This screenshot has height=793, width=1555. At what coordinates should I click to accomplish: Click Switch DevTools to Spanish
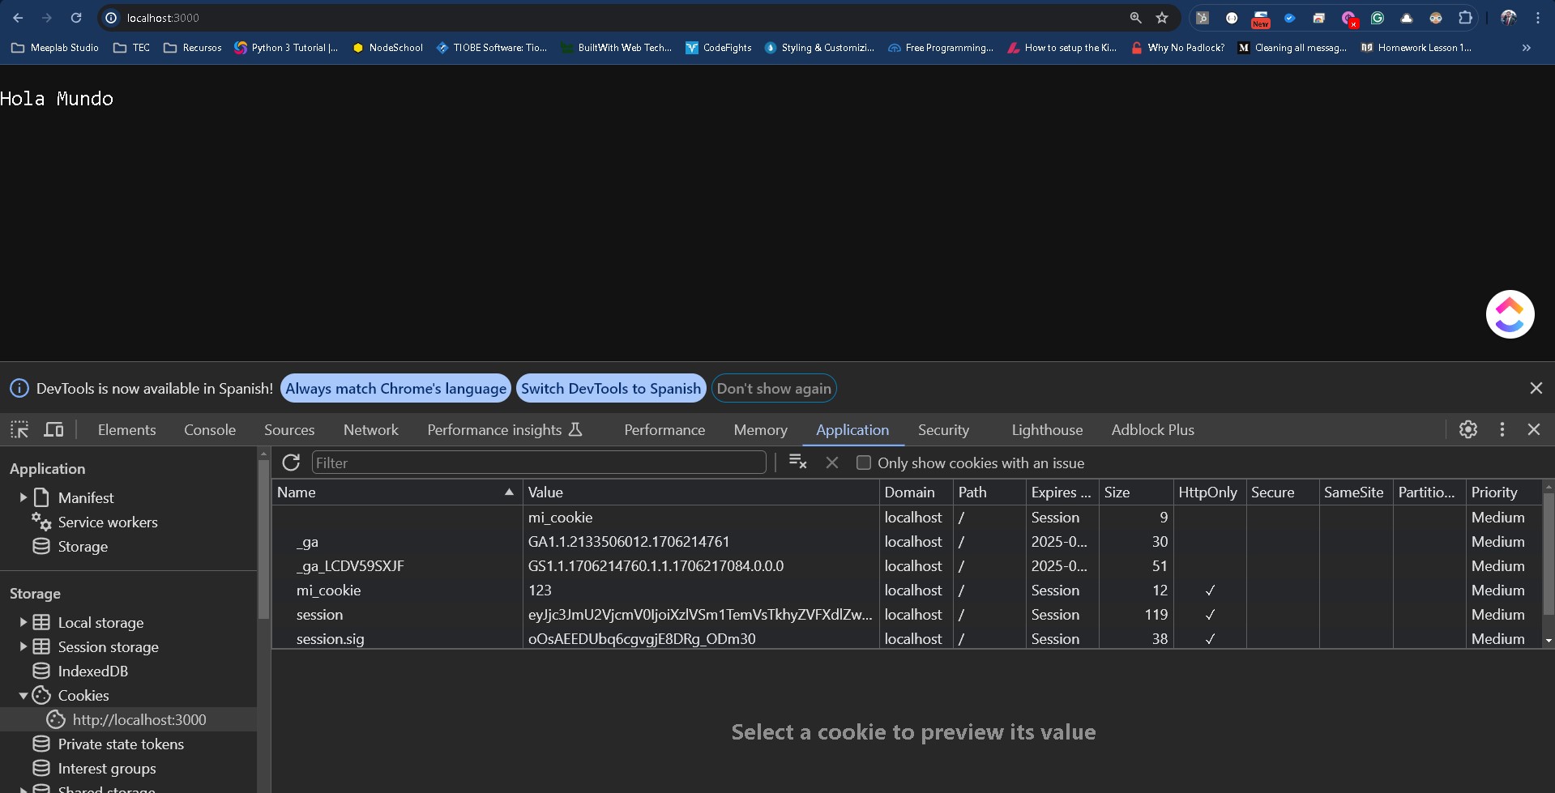610,388
